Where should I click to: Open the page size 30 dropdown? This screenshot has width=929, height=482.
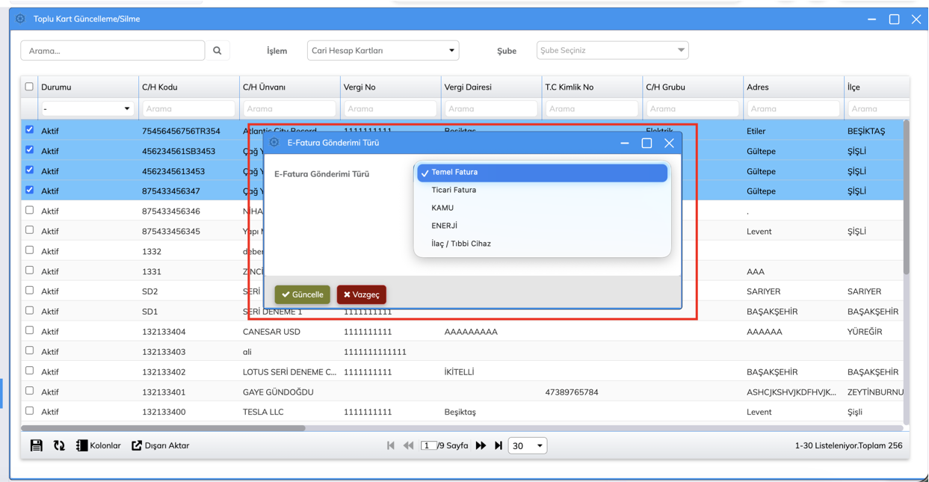tap(528, 446)
